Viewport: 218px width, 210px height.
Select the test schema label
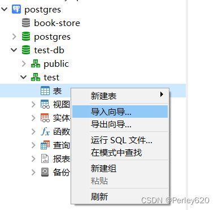click(51, 78)
